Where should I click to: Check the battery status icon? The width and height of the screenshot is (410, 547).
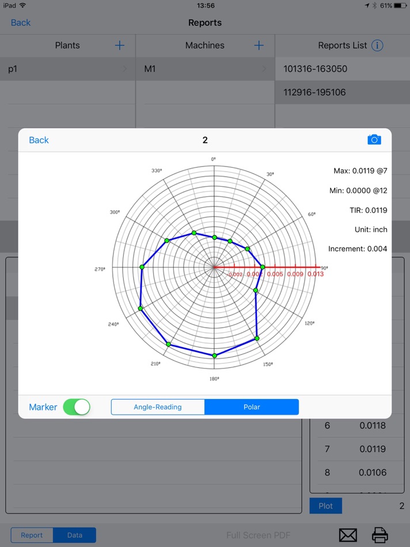click(400, 6)
